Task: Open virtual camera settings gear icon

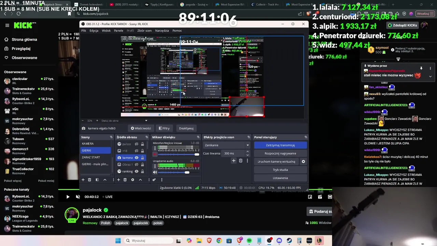Action: 303,162
